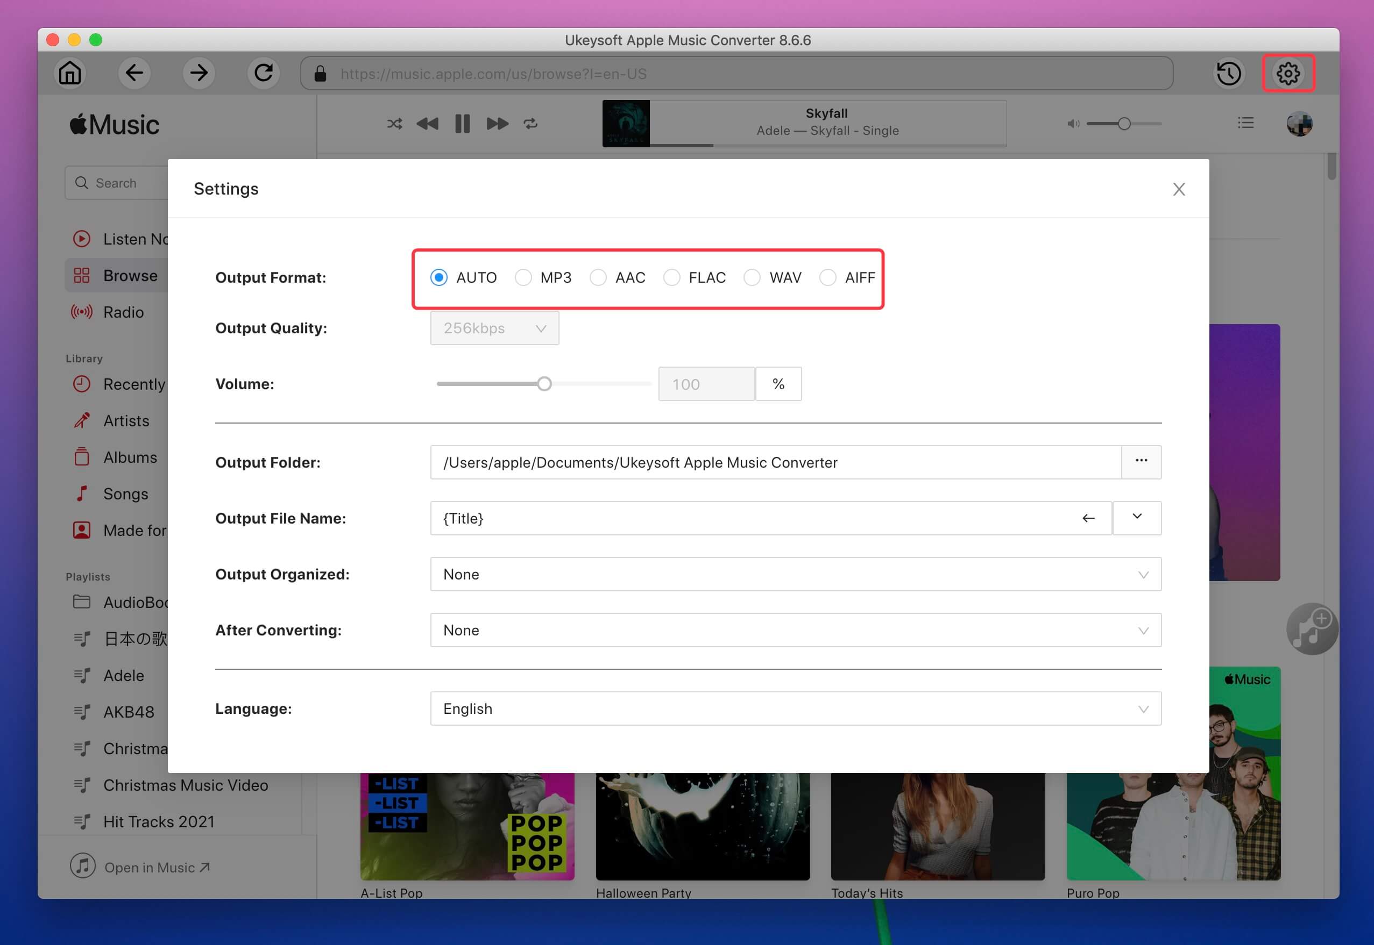Click the Browse menu item

128,274
